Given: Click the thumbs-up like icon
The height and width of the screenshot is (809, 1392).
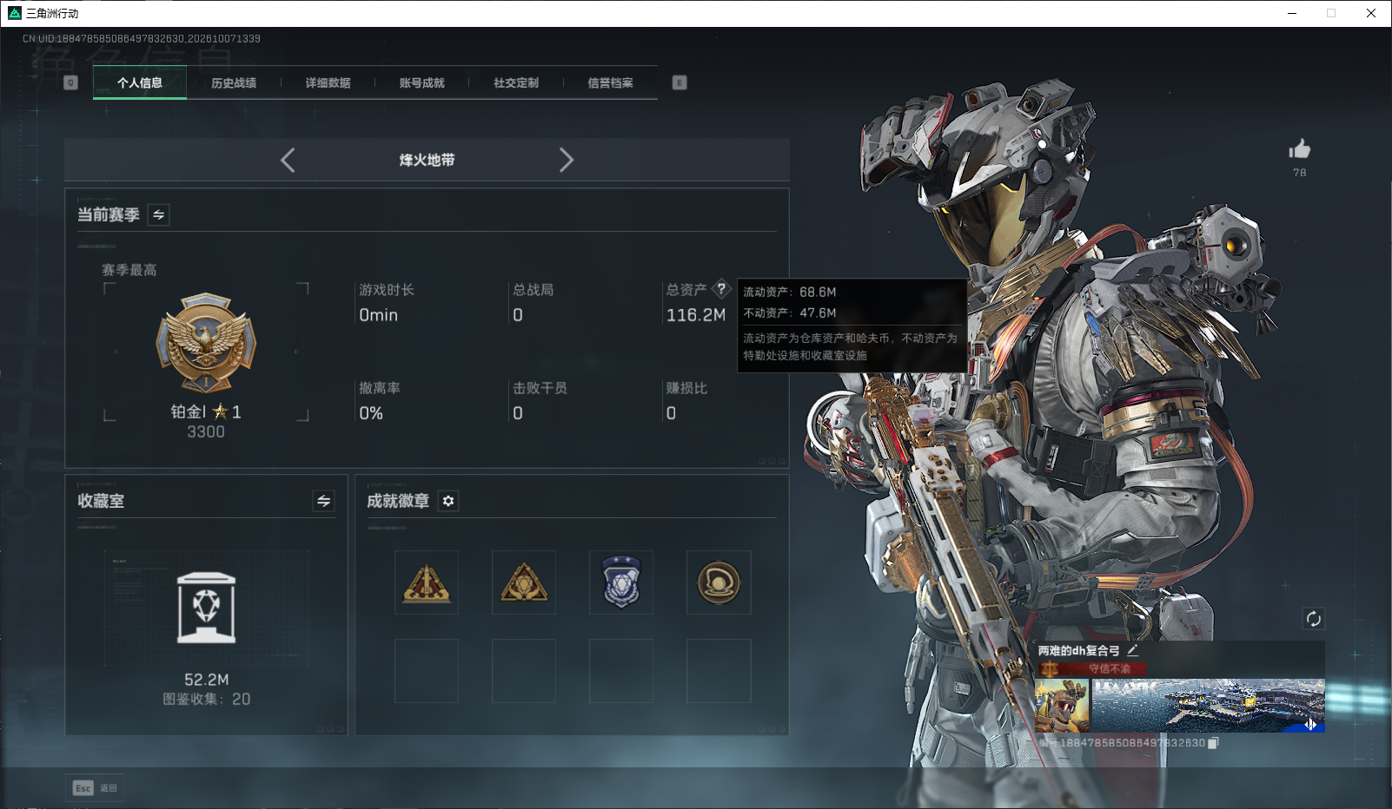Looking at the screenshot, I should [1300, 148].
